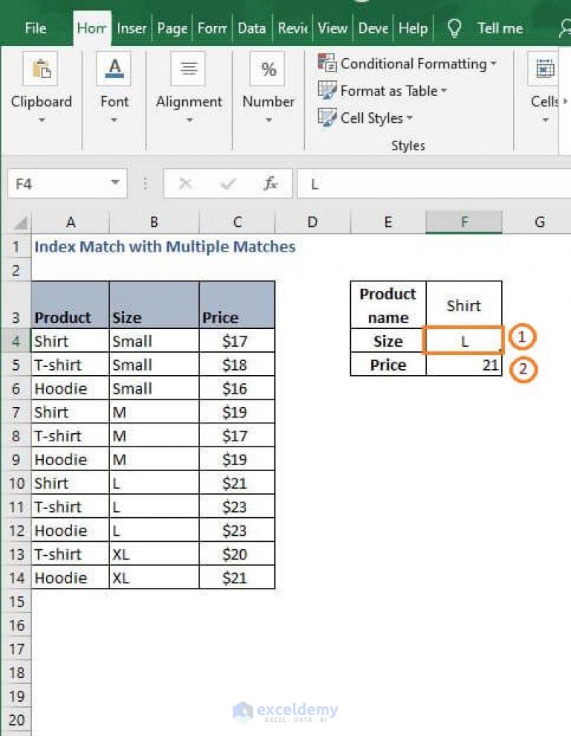571x736 pixels.
Task: Click the Product header cell
Action: (x=71, y=304)
